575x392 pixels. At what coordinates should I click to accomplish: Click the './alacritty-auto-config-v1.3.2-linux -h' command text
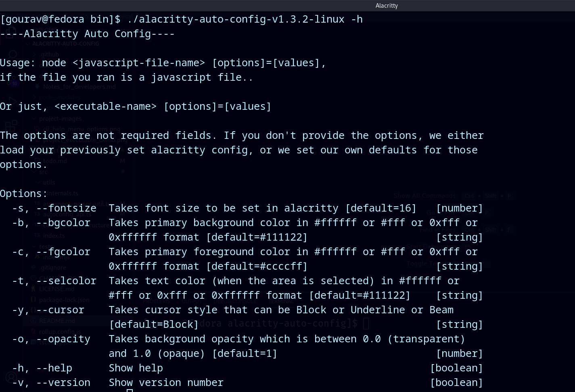[x=245, y=19]
